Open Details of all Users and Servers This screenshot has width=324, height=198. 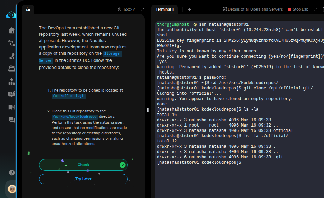252,9
